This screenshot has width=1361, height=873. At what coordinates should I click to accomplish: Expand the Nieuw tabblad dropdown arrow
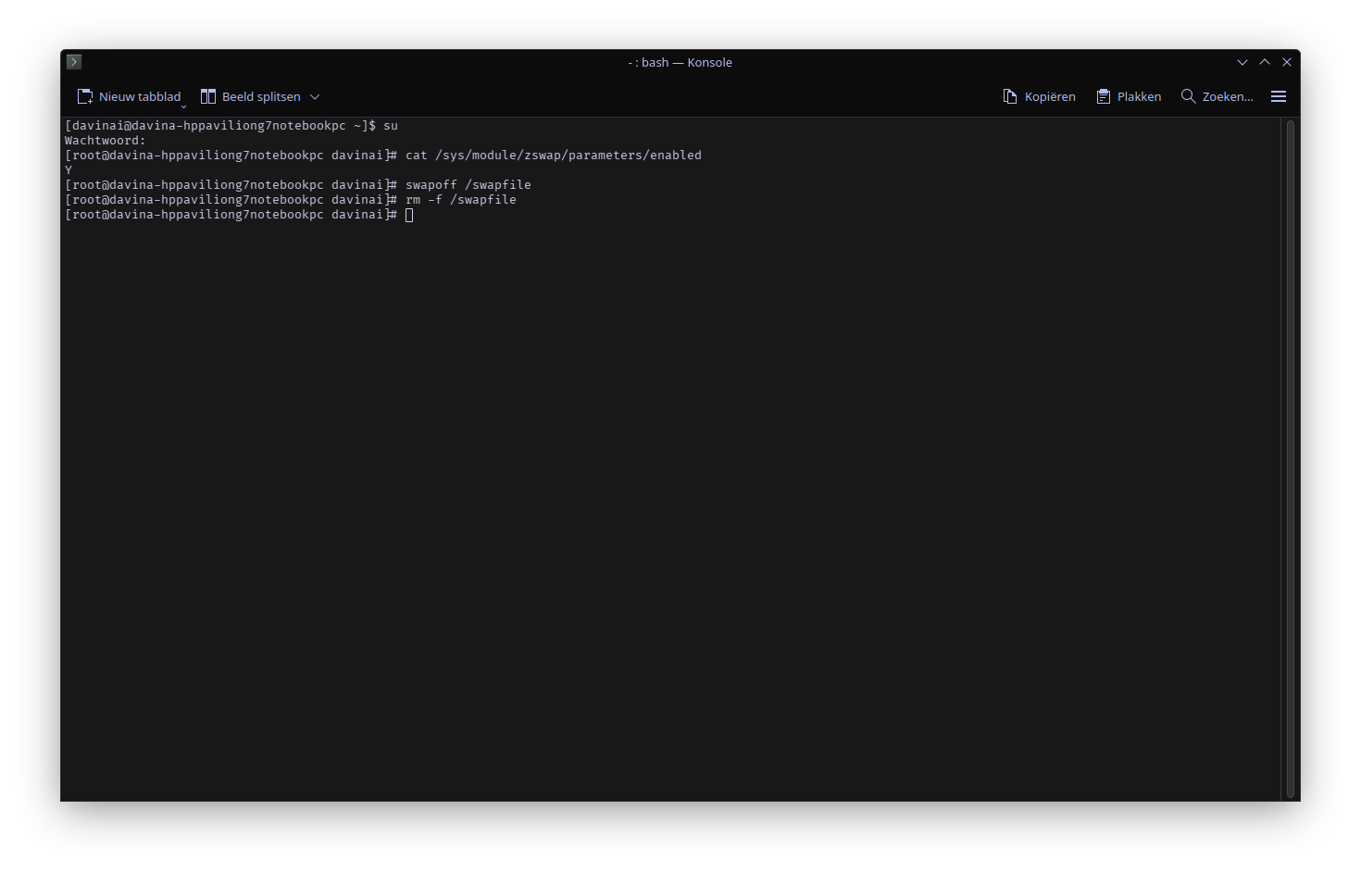tap(183, 106)
